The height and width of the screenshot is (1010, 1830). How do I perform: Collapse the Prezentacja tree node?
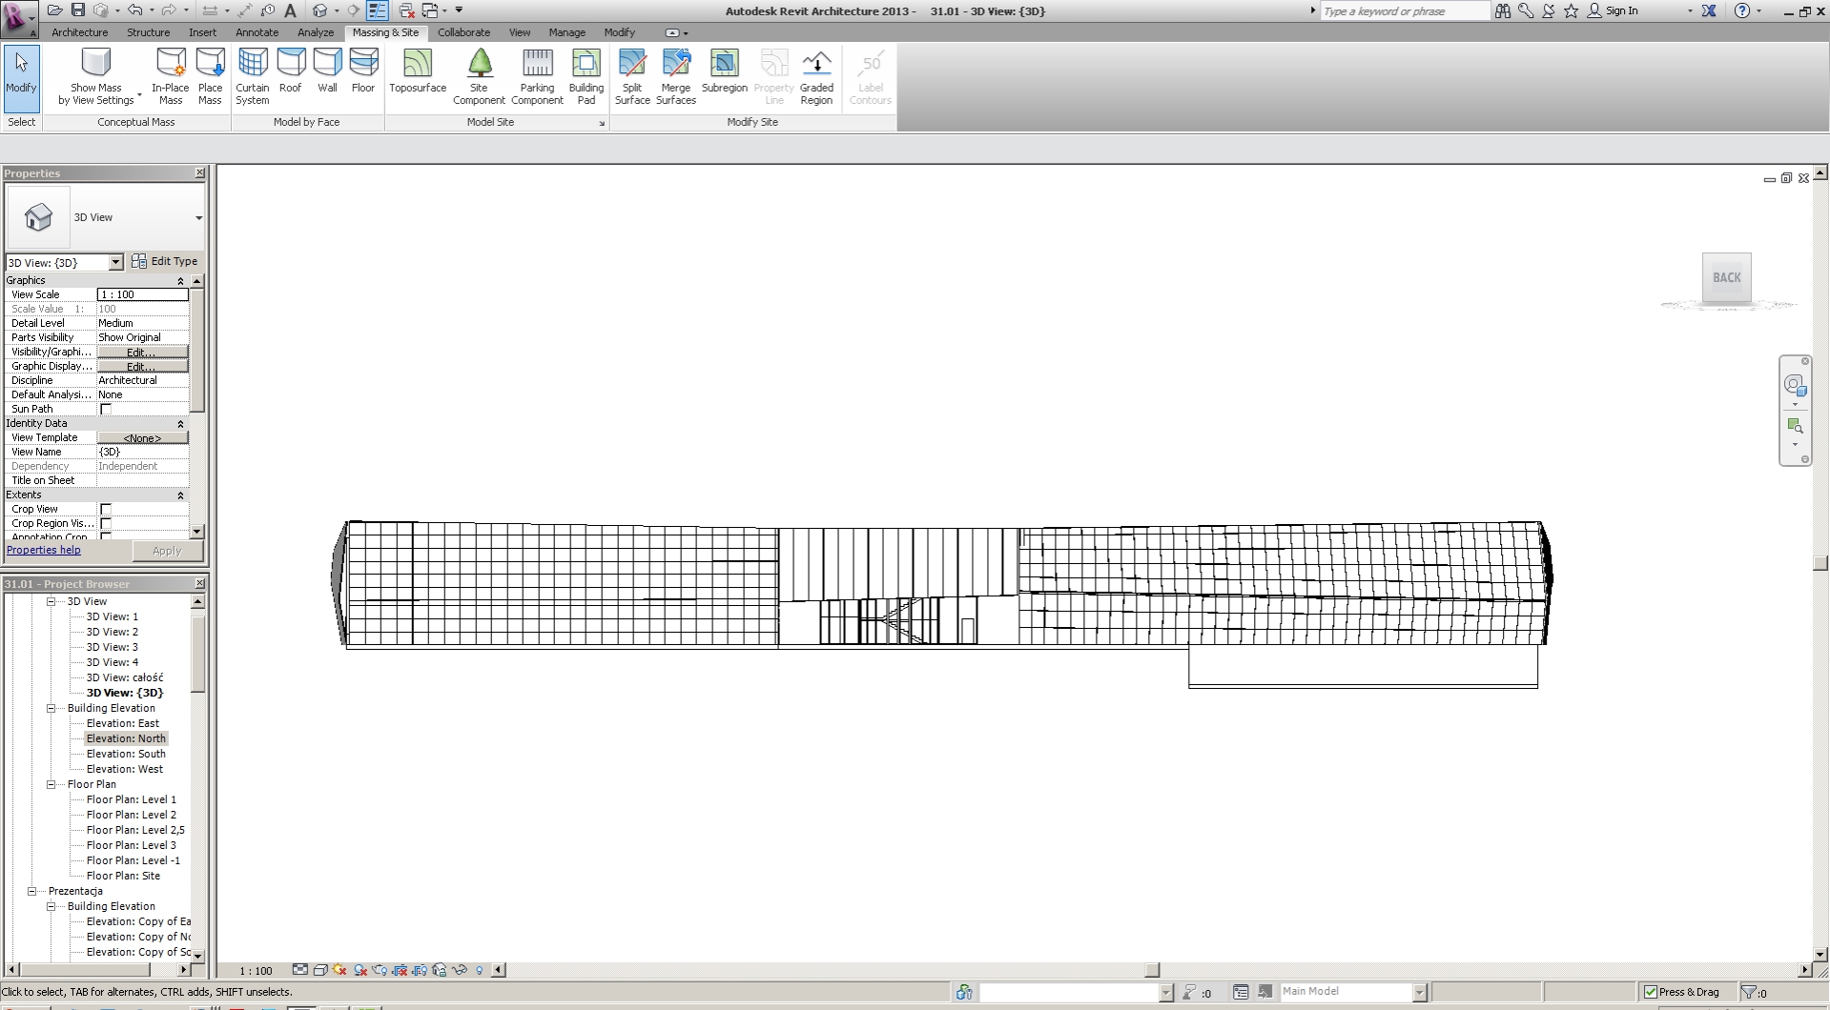tap(32, 891)
